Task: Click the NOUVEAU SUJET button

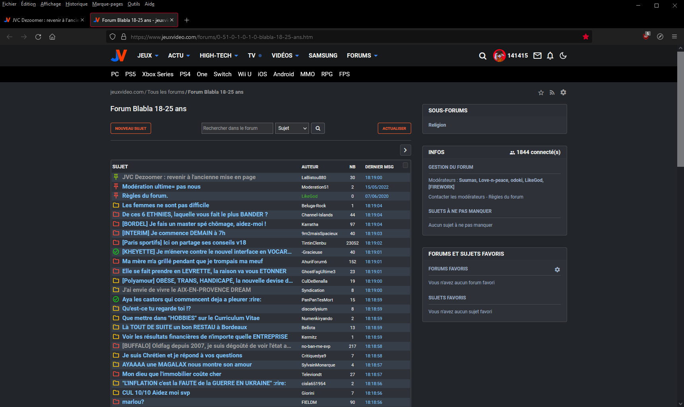Action: coord(131,128)
